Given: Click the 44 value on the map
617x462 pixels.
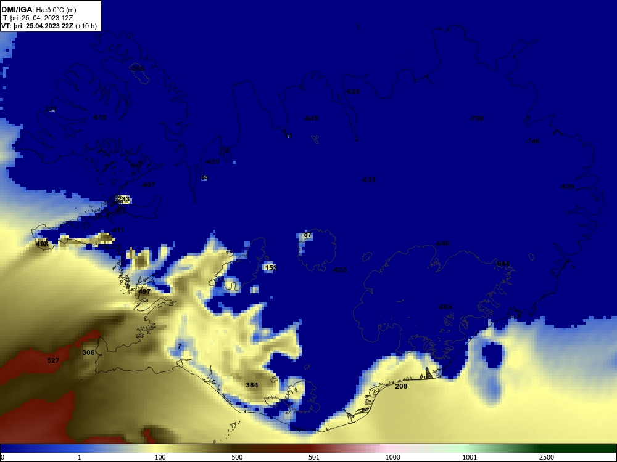Looking at the screenshot, I should (204, 178).
